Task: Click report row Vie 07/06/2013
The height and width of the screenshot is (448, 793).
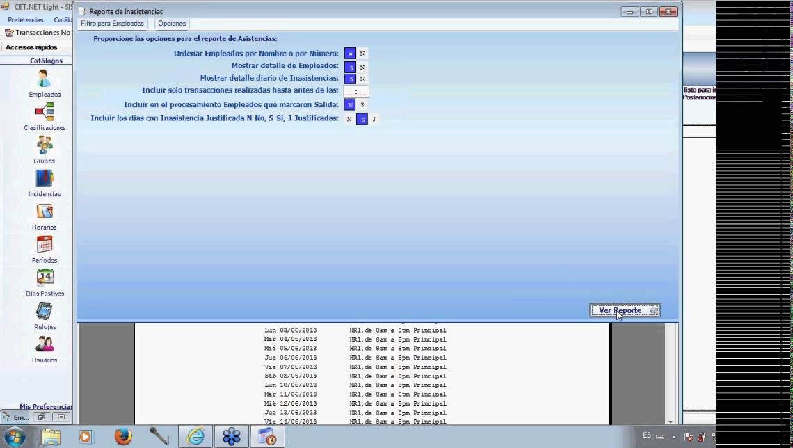Action: (x=355, y=367)
